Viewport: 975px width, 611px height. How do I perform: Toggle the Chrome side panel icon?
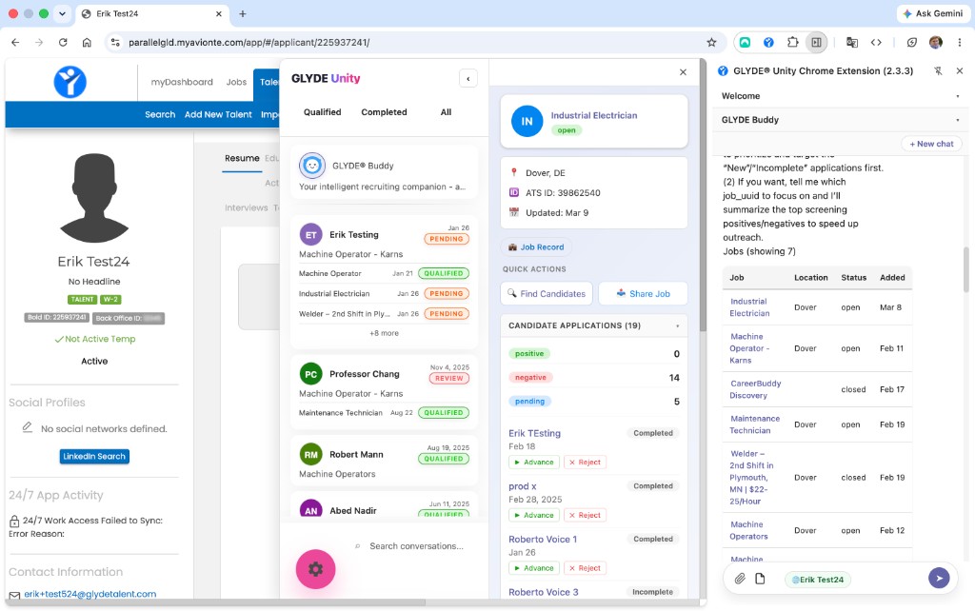[816, 42]
